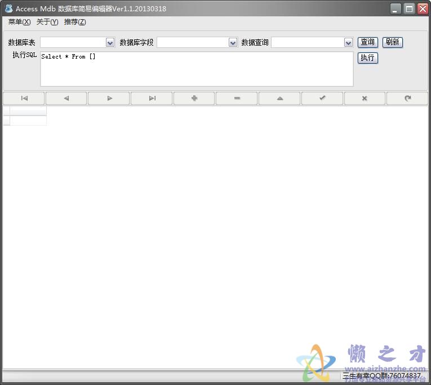The height and width of the screenshot is (385, 431).
Task: Open the 菜单(X) menu
Action: point(19,22)
